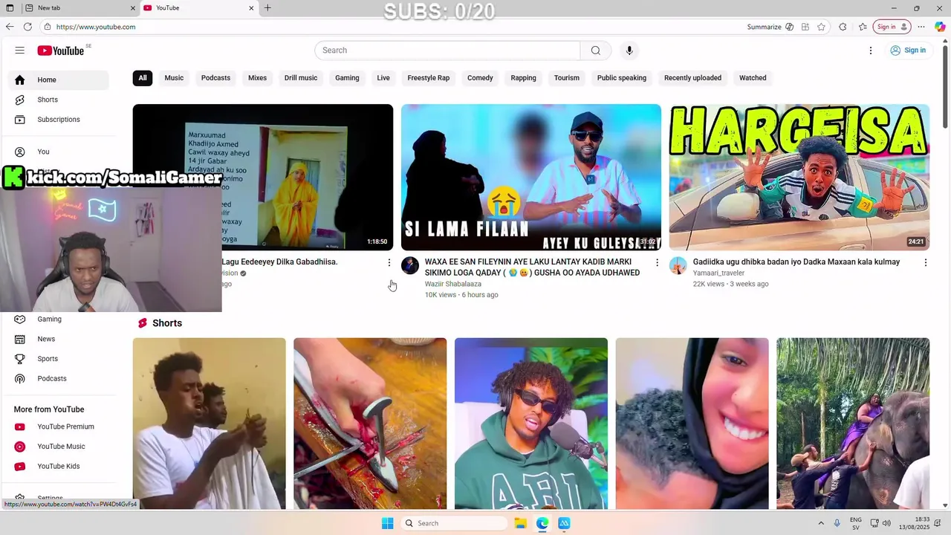The image size is (951, 535).
Task: Select the Recently uploaded chip
Action: point(692,78)
